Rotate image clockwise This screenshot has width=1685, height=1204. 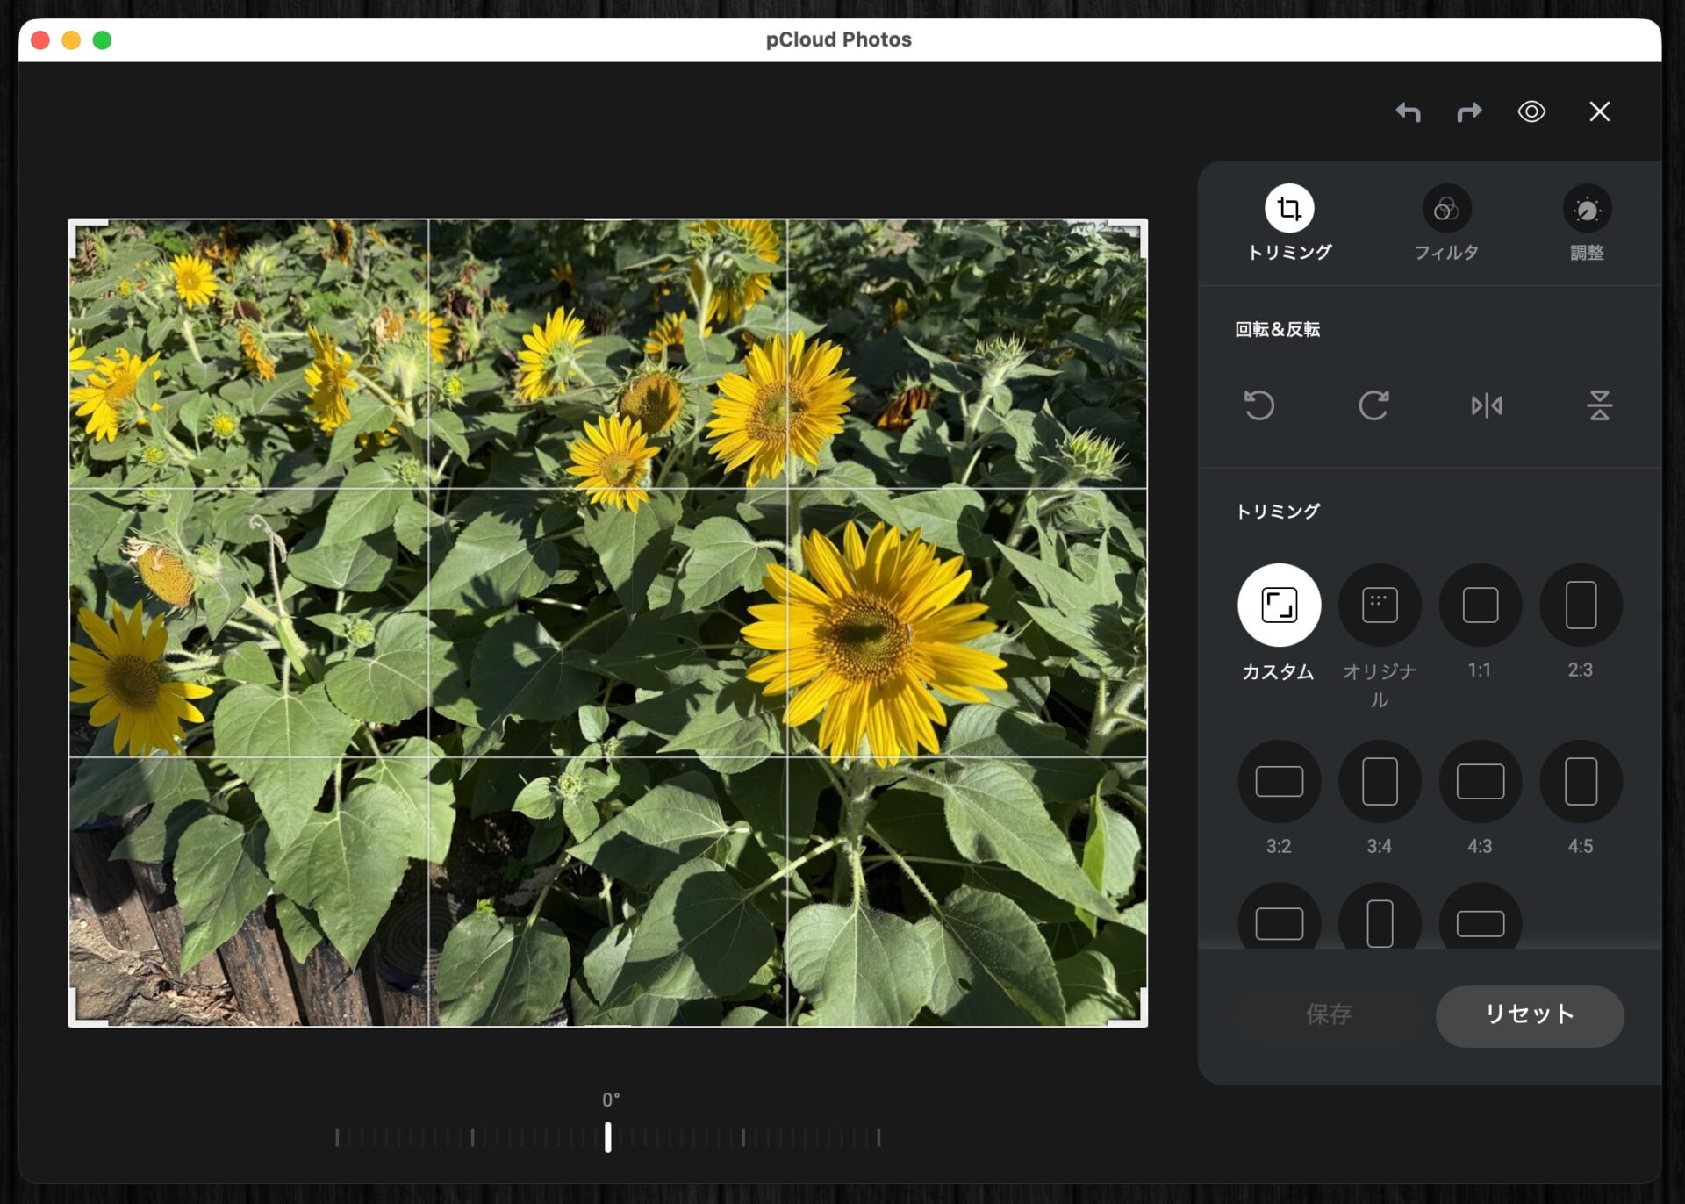point(1373,405)
